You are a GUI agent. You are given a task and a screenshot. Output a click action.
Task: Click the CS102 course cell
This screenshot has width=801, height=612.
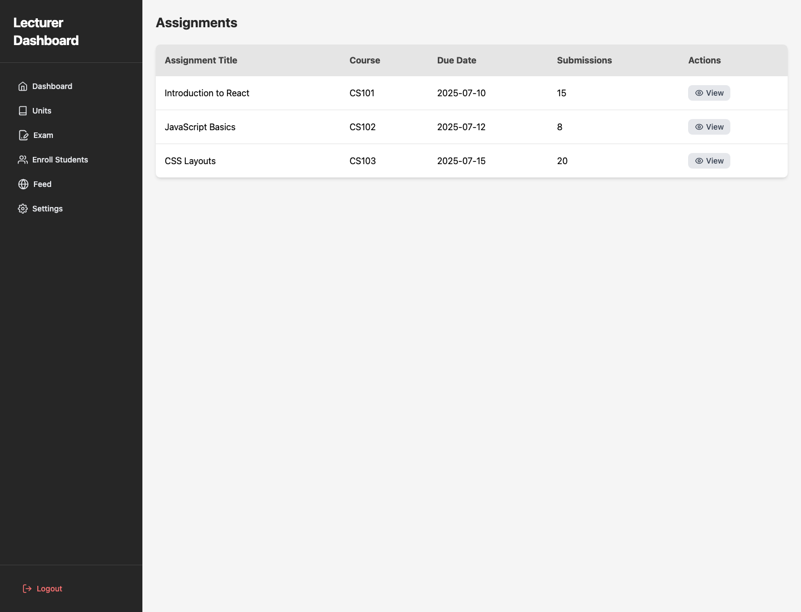point(363,127)
